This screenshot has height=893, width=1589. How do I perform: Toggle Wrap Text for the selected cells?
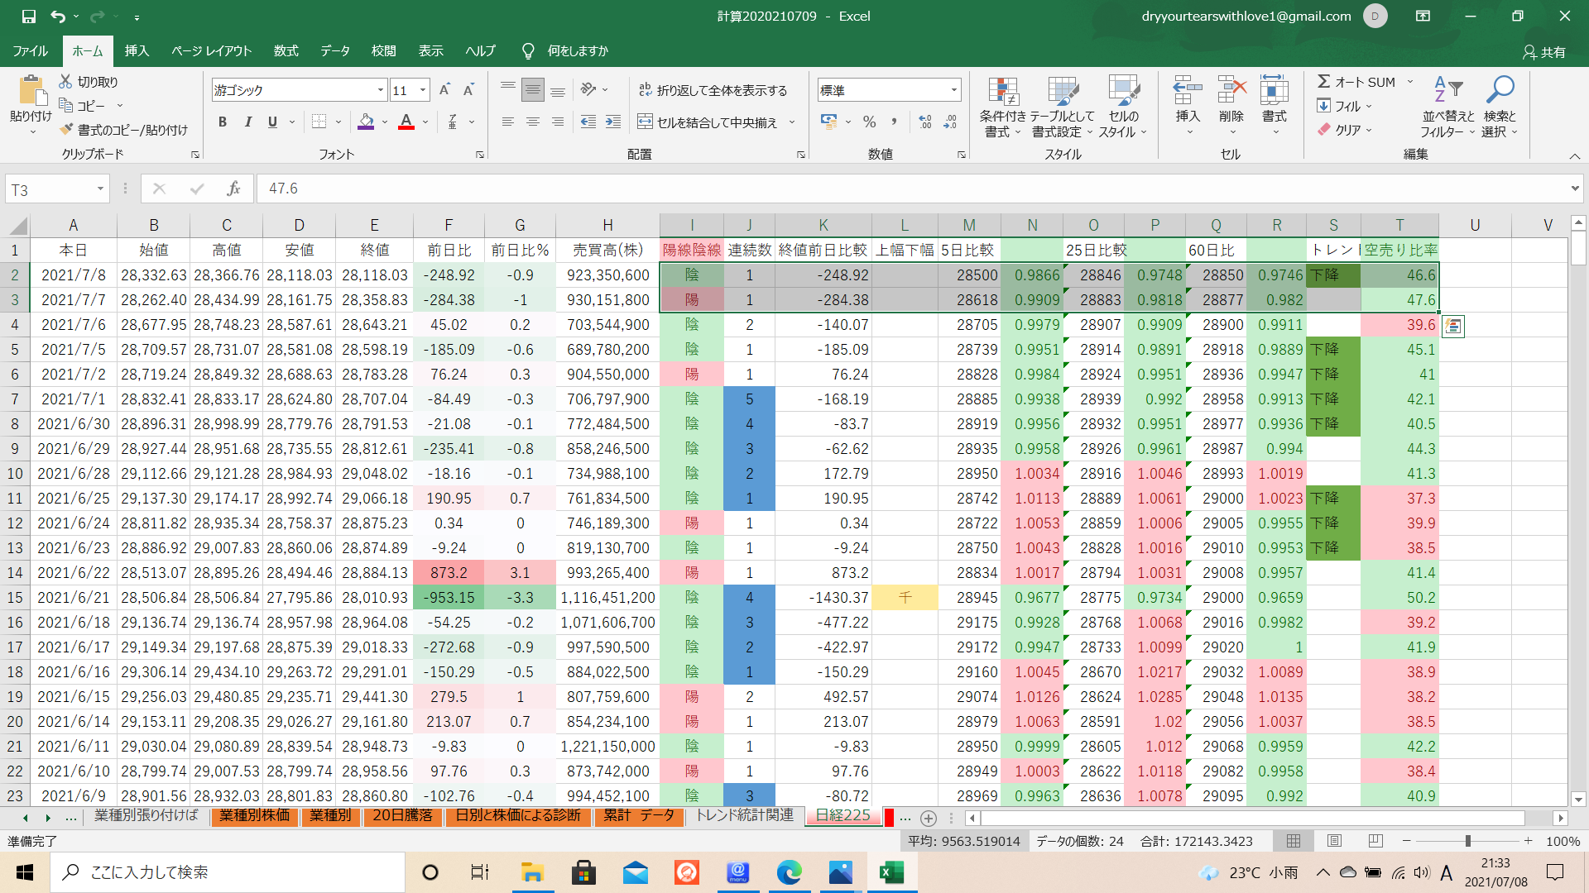click(713, 90)
